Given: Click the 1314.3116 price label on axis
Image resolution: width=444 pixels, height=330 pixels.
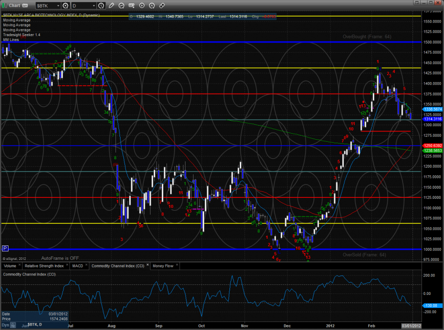Looking at the screenshot, I should pyautogui.click(x=432, y=119).
